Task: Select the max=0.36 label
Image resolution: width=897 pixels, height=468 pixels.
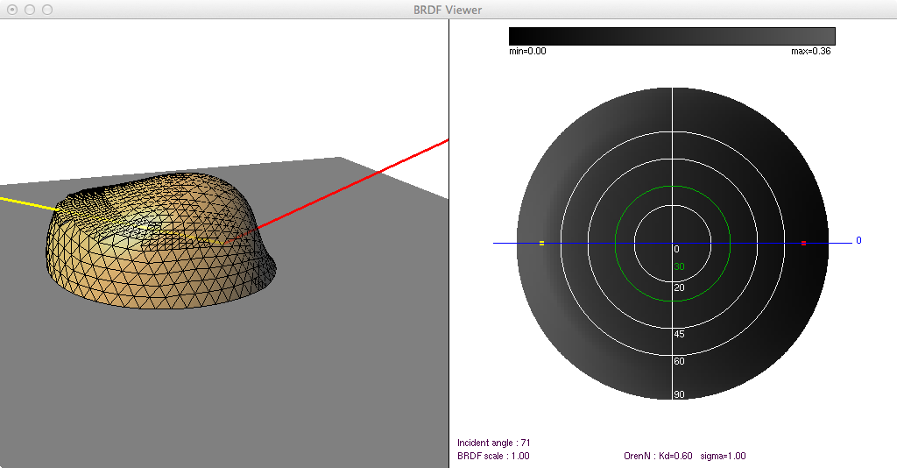Action: pyautogui.click(x=810, y=52)
